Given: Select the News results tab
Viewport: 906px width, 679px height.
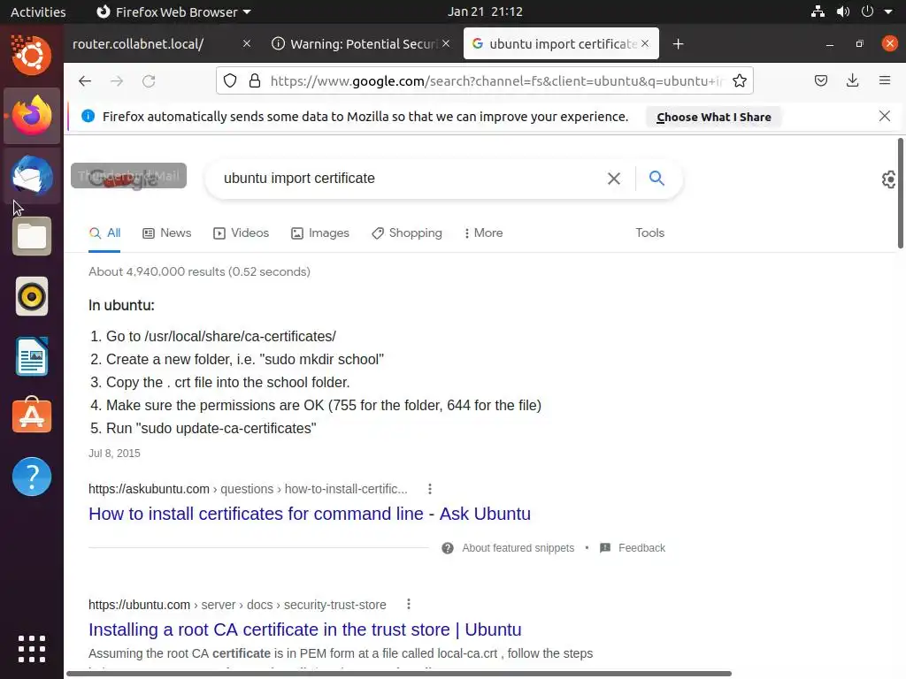Looking at the screenshot, I should coord(166,233).
